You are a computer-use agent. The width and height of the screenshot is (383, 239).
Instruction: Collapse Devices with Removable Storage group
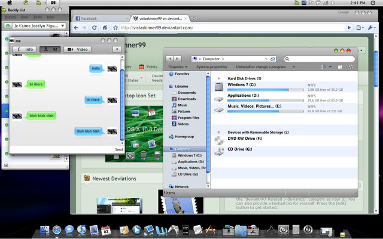[219, 132]
